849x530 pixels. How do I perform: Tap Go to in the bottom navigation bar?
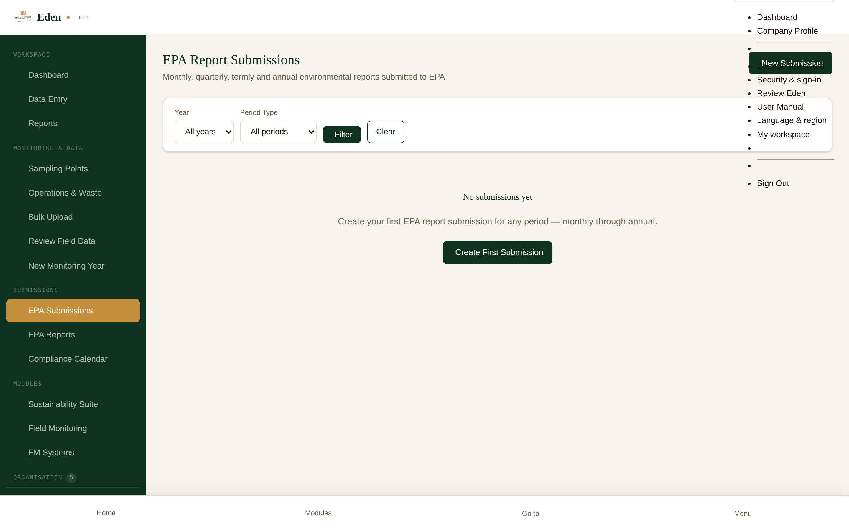(x=530, y=514)
